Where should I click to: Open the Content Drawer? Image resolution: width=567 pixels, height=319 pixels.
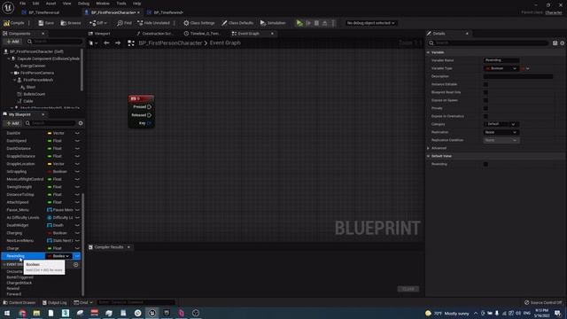pyautogui.click(x=19, y=302)
